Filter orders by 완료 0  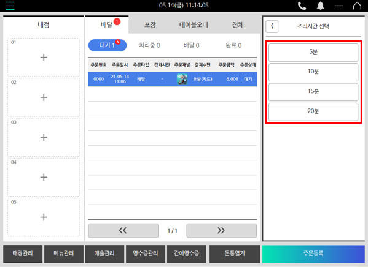tap(233, 45)
